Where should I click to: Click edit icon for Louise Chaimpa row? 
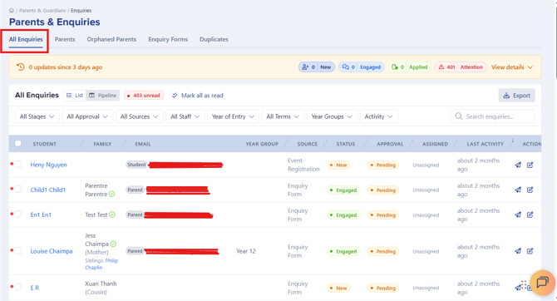(x=530, y=251)
